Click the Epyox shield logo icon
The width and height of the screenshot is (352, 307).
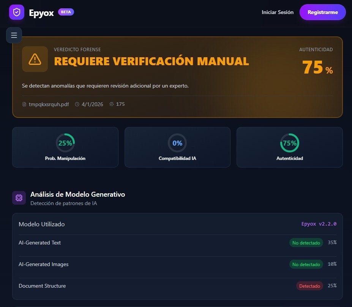coord(17,12)
